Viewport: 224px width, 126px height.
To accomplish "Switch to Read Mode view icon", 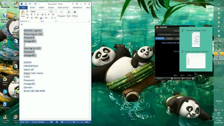I will click(x=51, y=122).
